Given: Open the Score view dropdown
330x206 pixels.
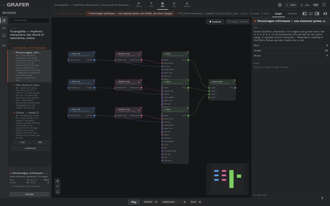Looking at the screenshot, I should coord(195,202).
